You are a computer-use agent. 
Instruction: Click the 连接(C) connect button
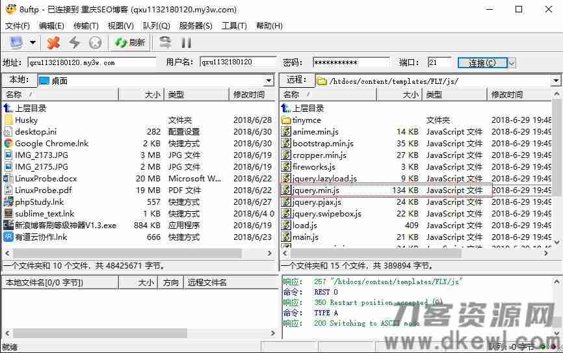click(482, 63)
